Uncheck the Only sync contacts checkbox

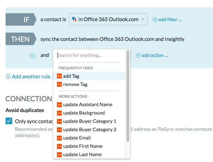click(x=9, y=121)
